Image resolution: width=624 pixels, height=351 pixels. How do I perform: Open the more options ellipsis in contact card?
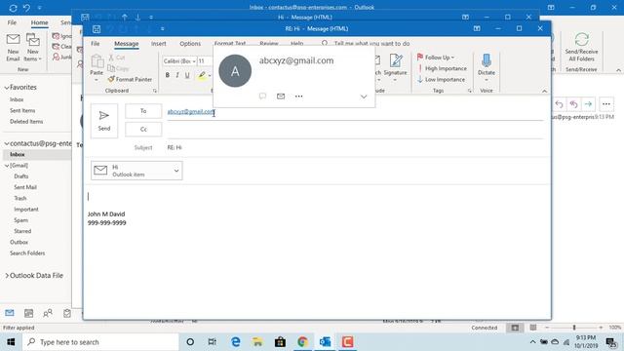pos(299,97)
